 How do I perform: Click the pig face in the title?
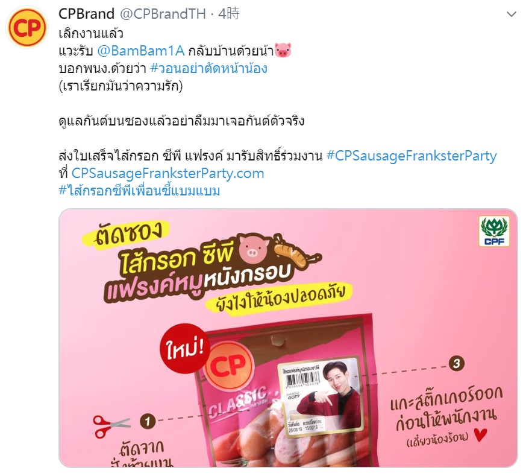click(x=252, y=249)
